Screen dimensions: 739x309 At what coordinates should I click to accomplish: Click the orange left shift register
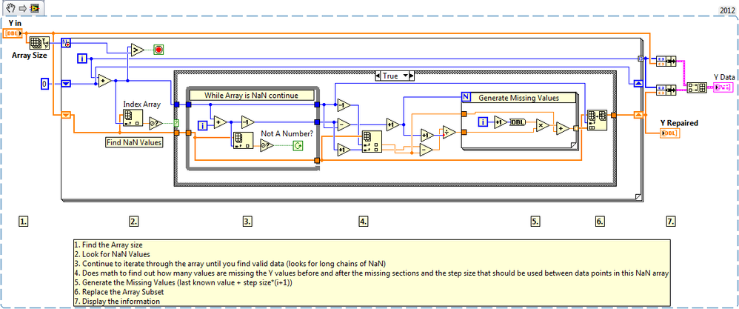(x=67, y=113)
